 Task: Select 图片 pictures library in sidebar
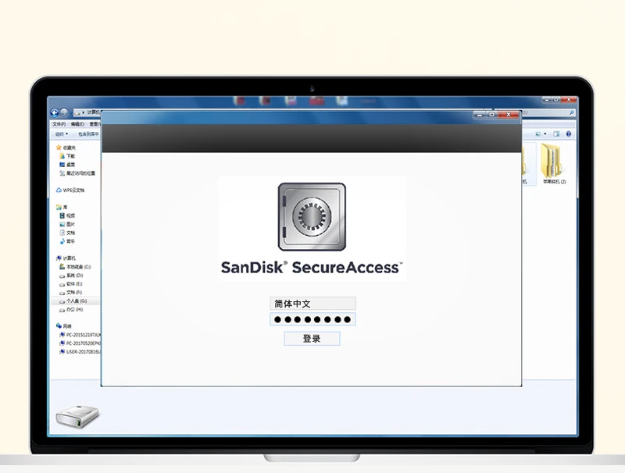(67, 224)
